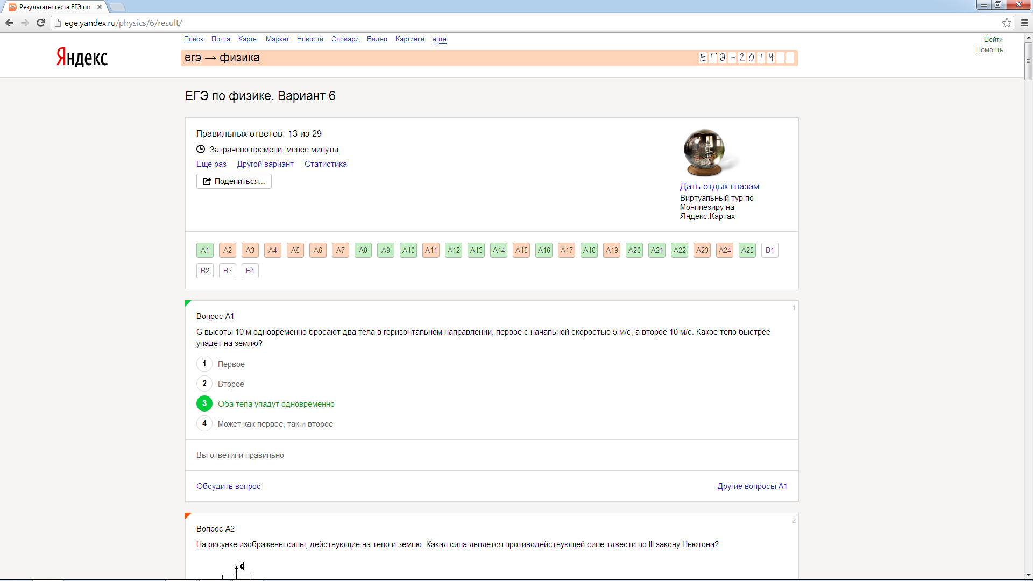The image size is (1033, 581).
Task: Jump to question A4 tile
Action: coord(273,250)
